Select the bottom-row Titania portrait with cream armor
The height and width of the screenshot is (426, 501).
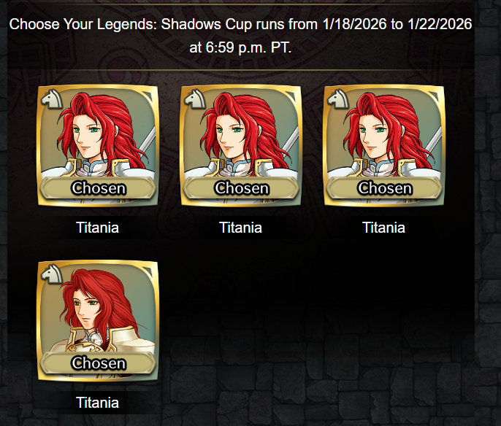pyautogui.click(x=98, y=321)
